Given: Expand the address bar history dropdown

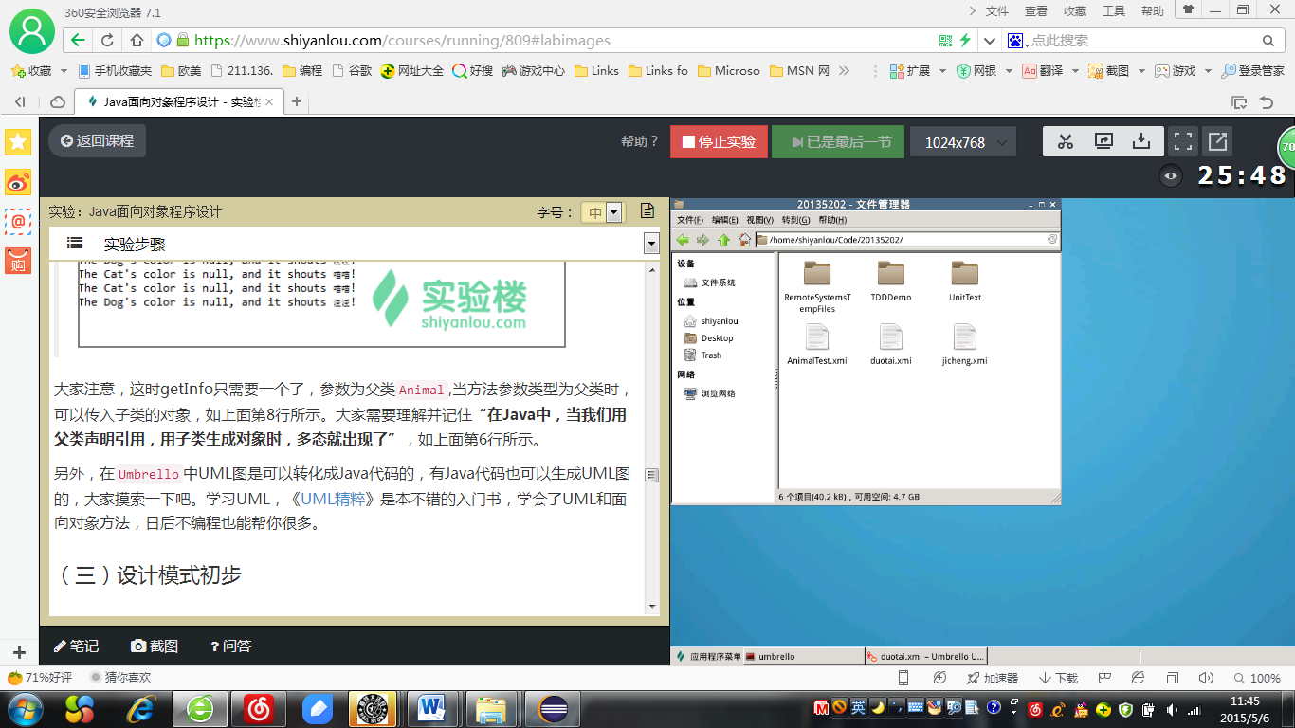Looking at the screenshot, I should 990,41.
